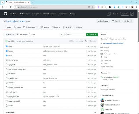This screenshot has width=139, height=114.
Task: Expand the Product menu
Action: pos(14,14)
